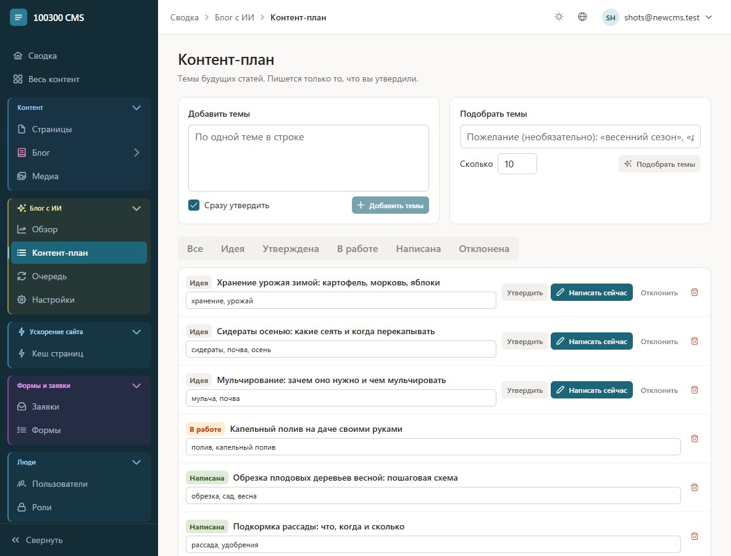Collapse the Блог с ИИ section

tap(136, 209)
